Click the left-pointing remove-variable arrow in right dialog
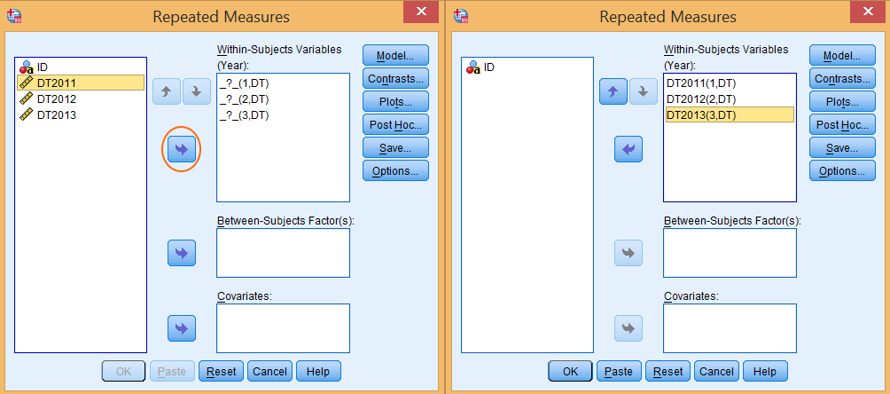 628,150
